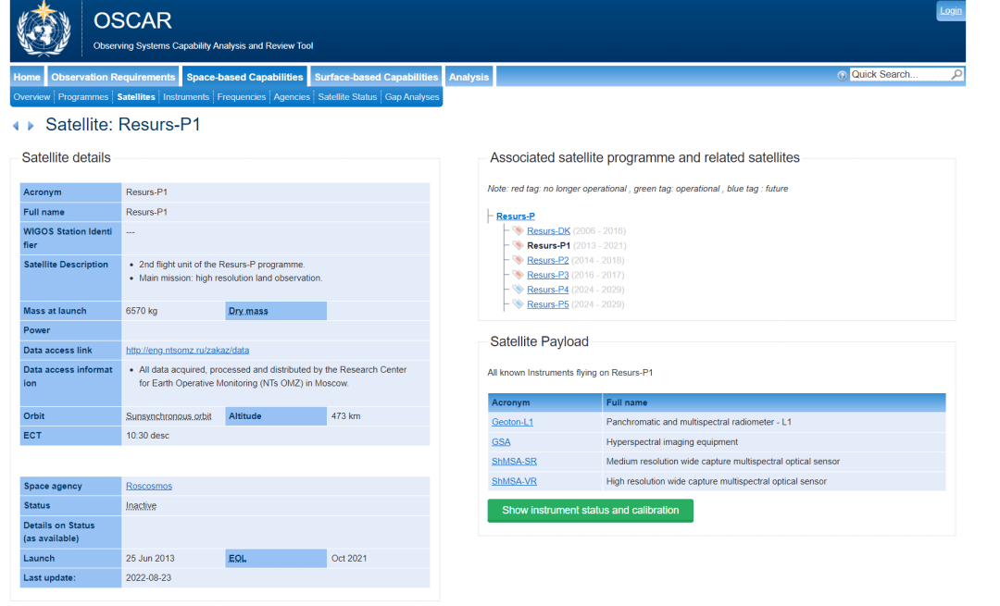Click the blue tag icon beside Resurs-P4
The height and width of the screenshot is (606, 1000).
519,290
